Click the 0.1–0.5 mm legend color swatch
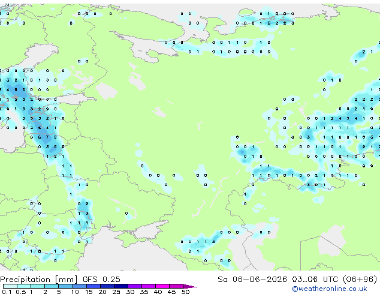 pos(10,286)
